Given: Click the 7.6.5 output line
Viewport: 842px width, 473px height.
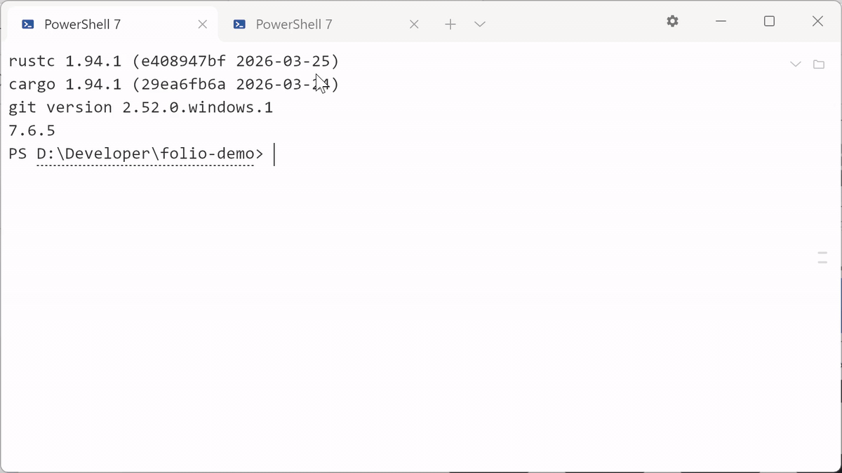Looking at the screenshot, I should coord(32,130).
